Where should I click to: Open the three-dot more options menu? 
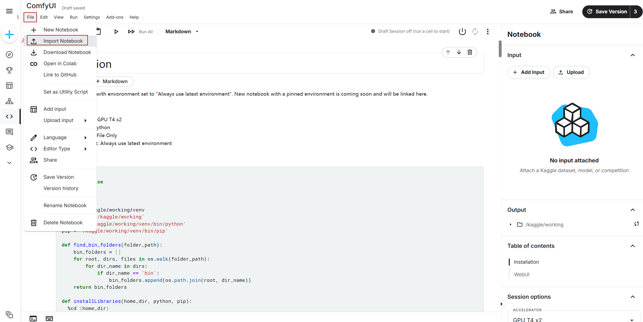pyautogui.click(x=488, y=31)
